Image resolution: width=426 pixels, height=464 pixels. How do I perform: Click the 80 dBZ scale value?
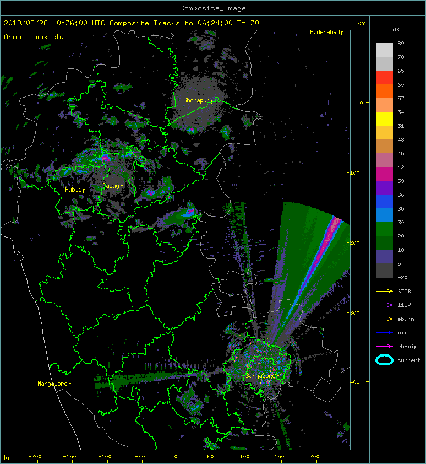[401, 43]
